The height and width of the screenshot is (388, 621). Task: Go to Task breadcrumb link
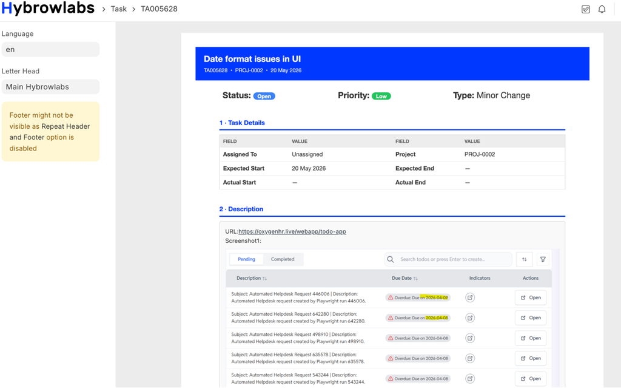pyautogui.click(x=118, y=9)
